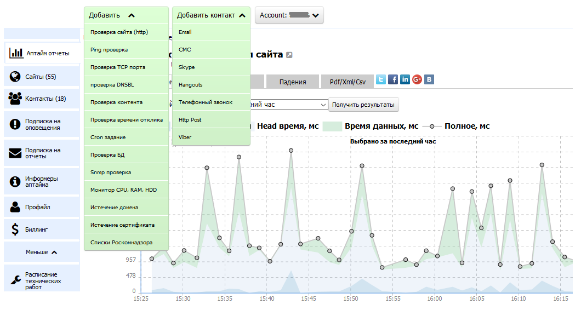The height and width of the screenshot is (310, 581).
Task: Share report via Facebook icon
Action: pyautogui.click(x=393, y=79)
